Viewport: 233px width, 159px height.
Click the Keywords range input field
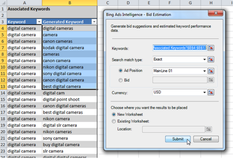180,48
